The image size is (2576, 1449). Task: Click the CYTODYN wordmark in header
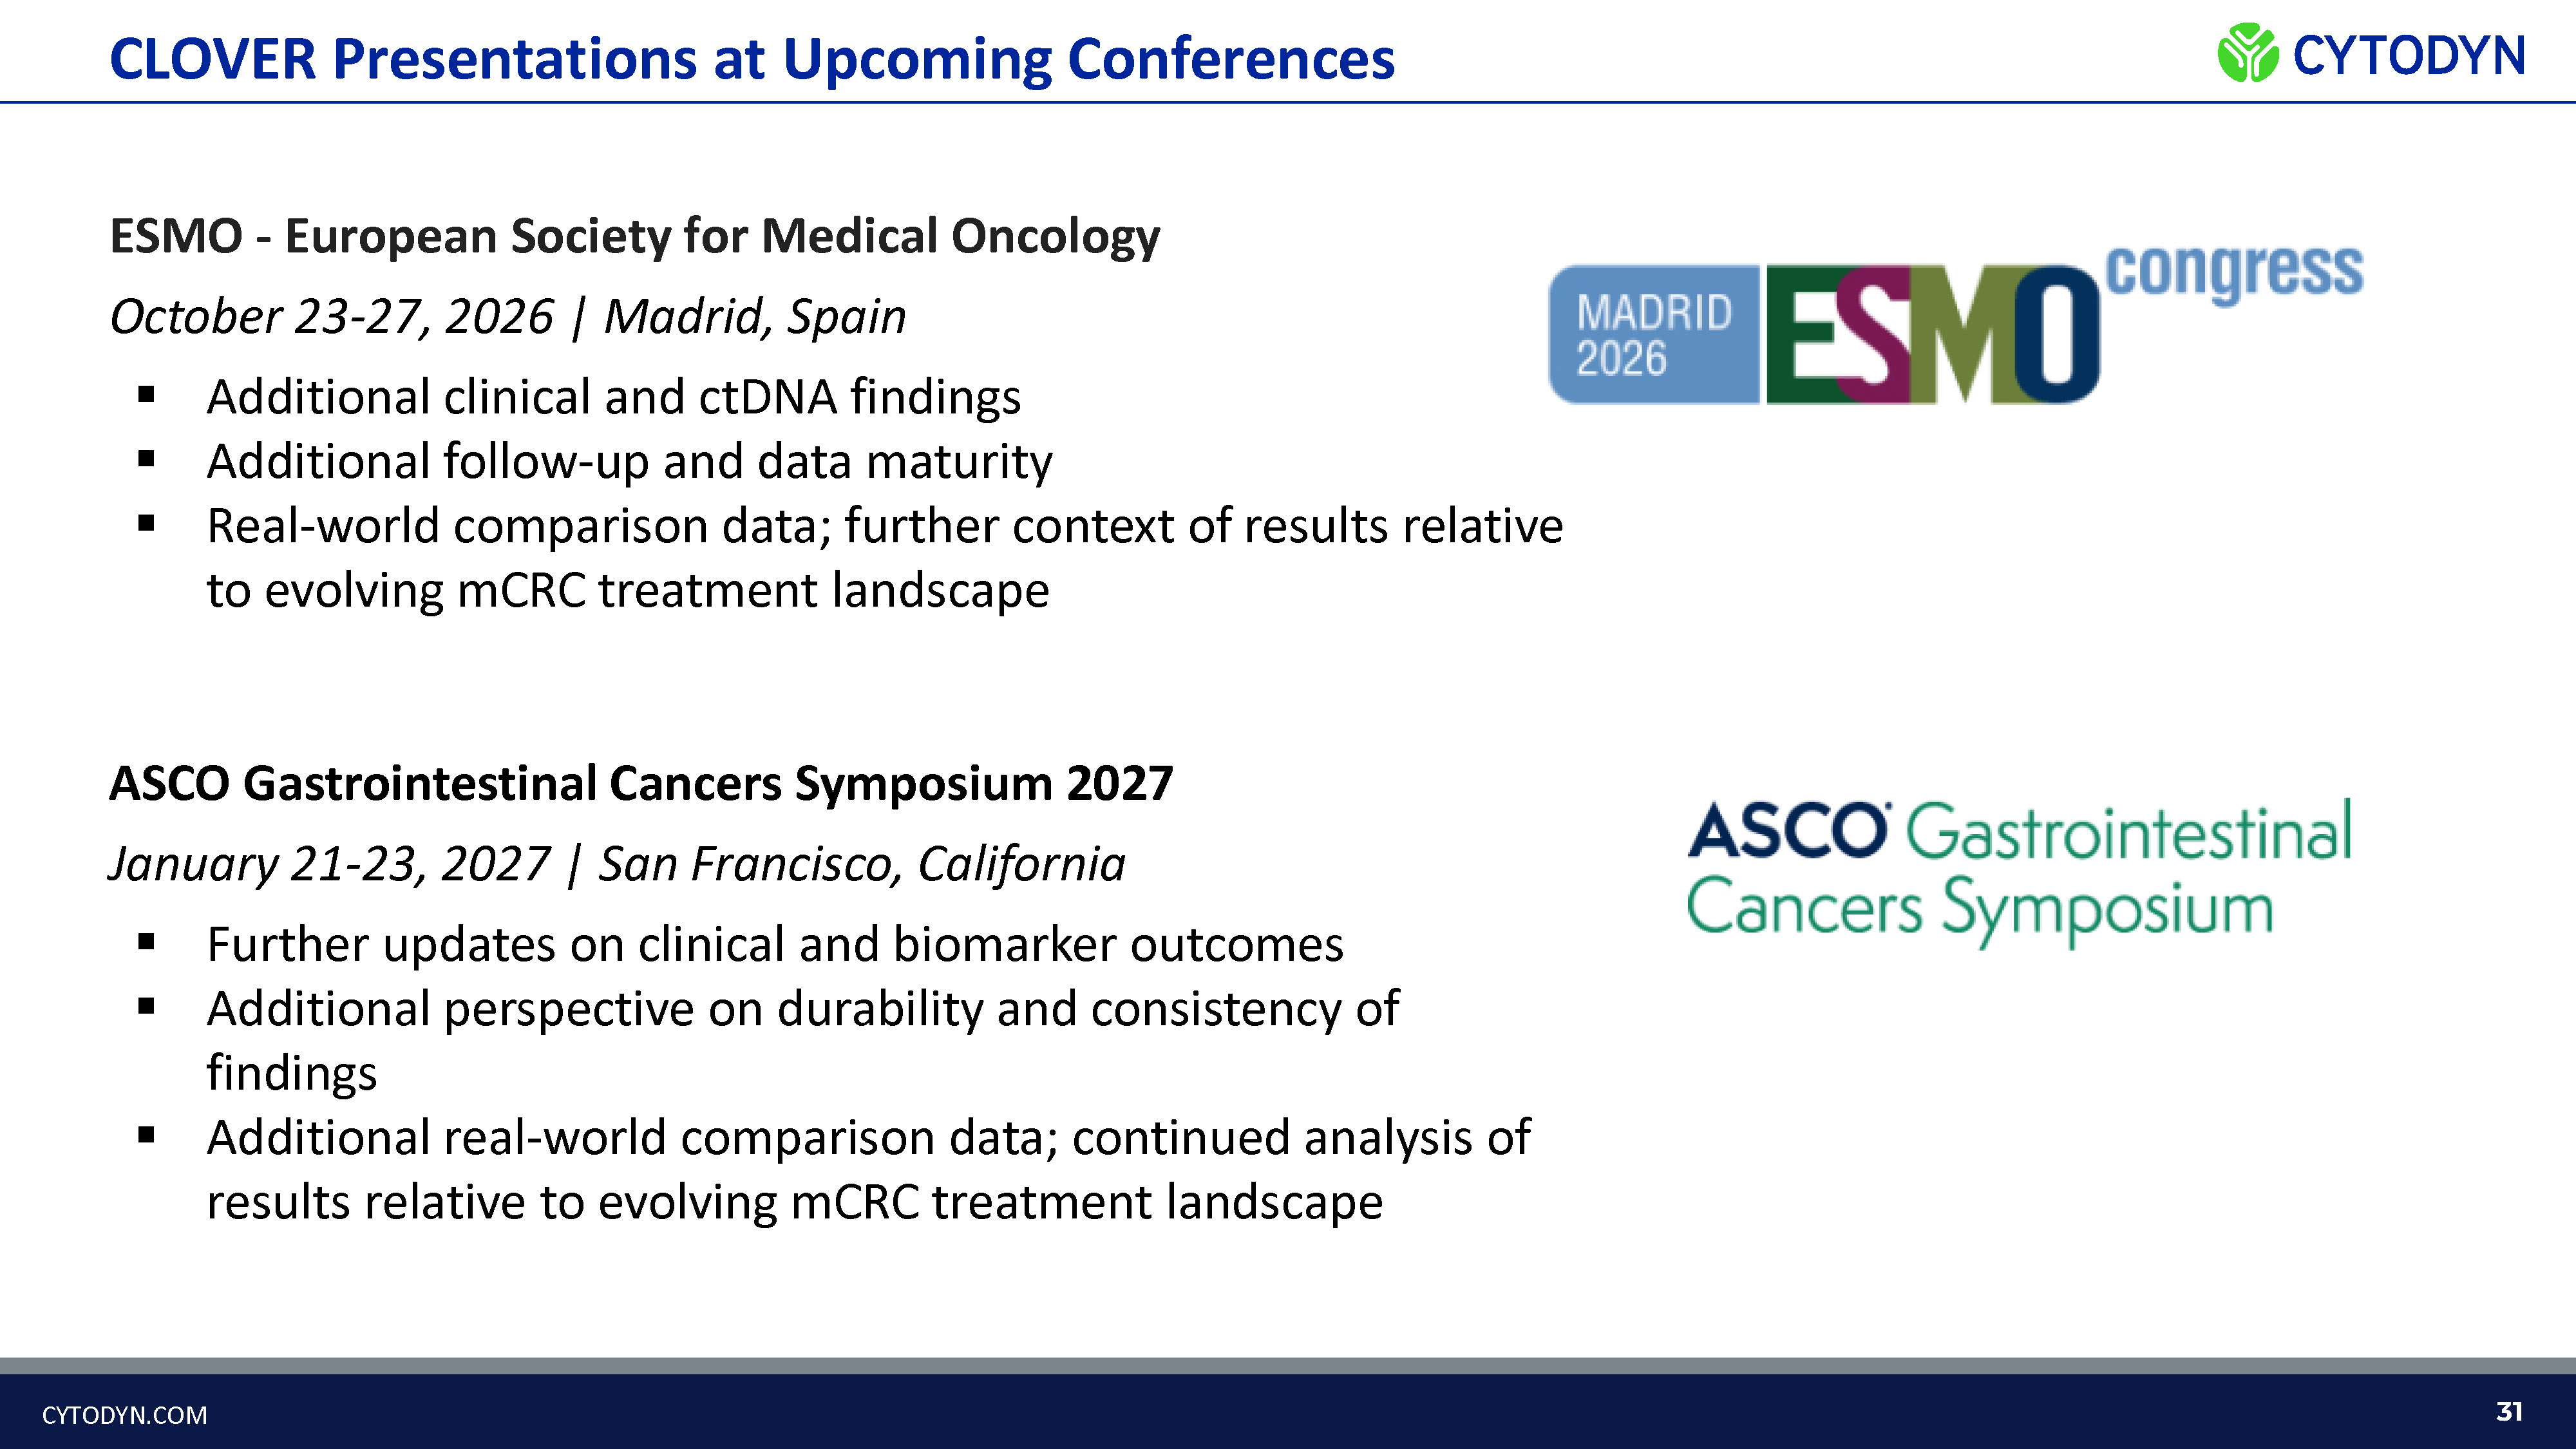coord(2409,55)
